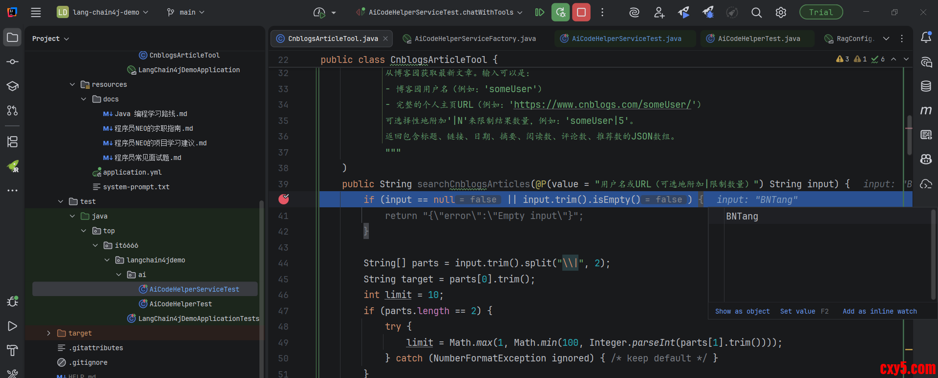Click the Rerun debug green button
Viewport: 938px width, 378px height.
[560, 12]
